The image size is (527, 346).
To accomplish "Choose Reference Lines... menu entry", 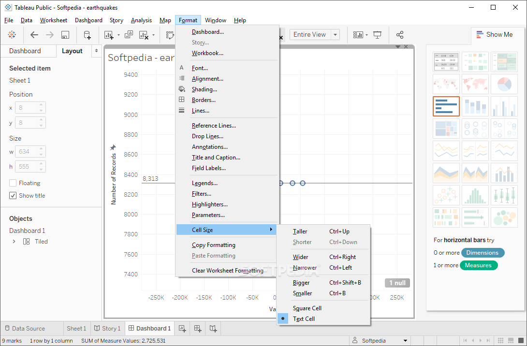I will click(x=214, y=126).
